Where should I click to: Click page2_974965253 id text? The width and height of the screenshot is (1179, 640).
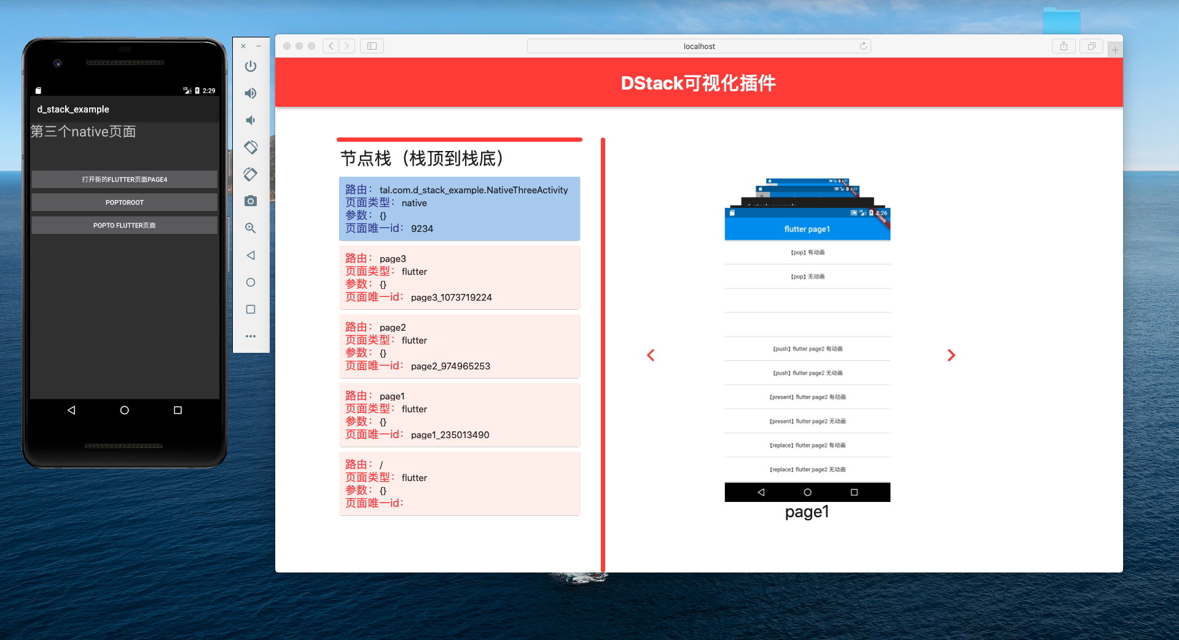click(x=450, y=366)
